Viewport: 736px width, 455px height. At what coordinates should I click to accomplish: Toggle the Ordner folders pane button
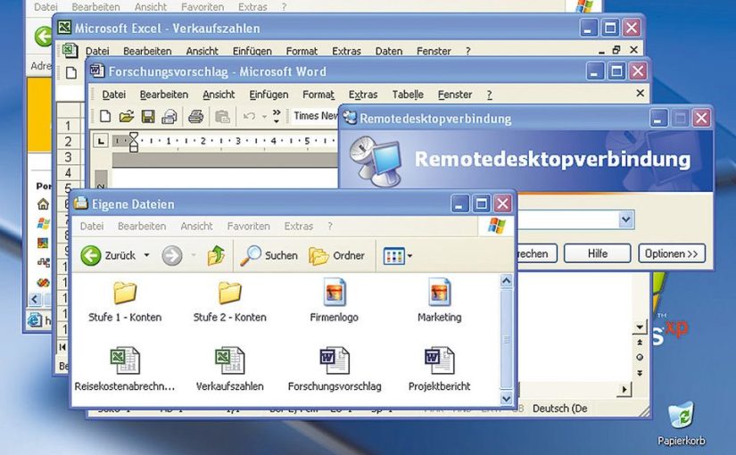337,255
